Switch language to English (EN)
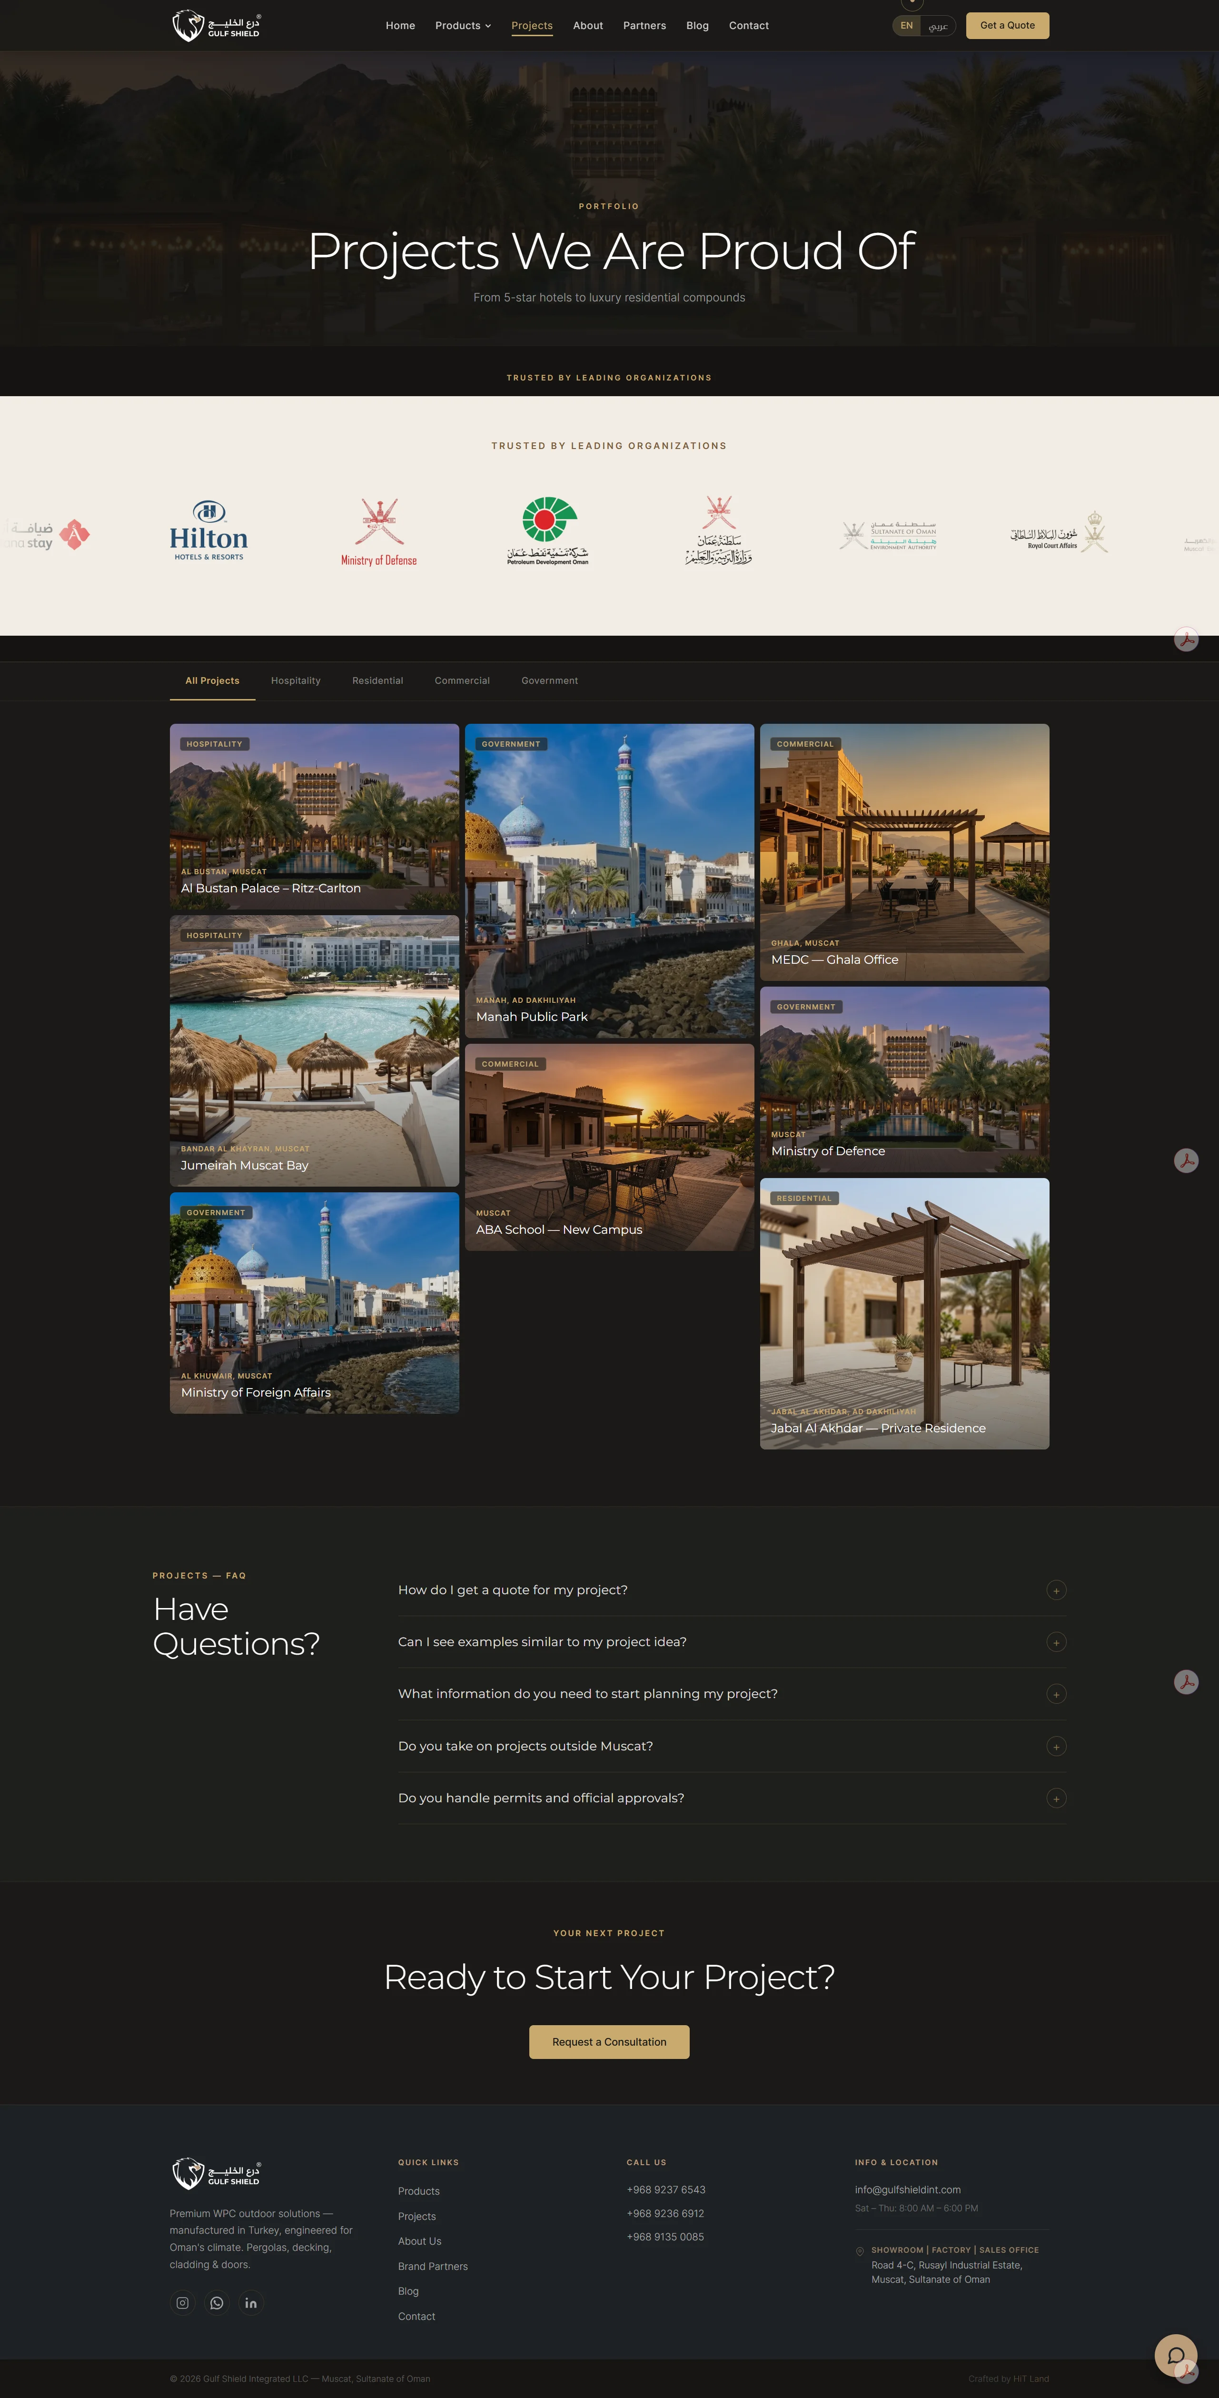The width and height of the screenshot is (1219, 2398). [x=906, y=25]
